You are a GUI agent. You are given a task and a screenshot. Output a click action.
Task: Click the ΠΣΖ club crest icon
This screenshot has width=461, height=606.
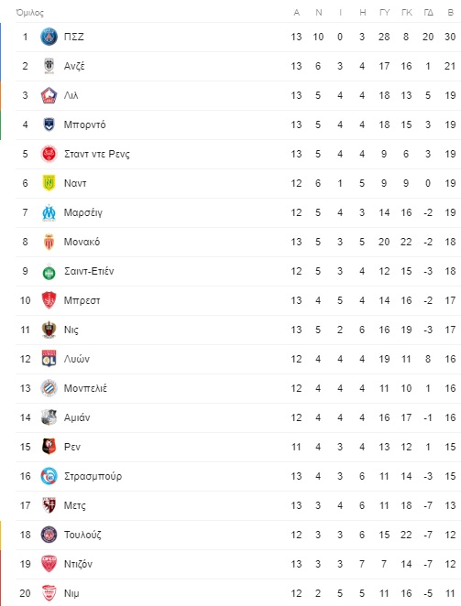coord(49,37)
